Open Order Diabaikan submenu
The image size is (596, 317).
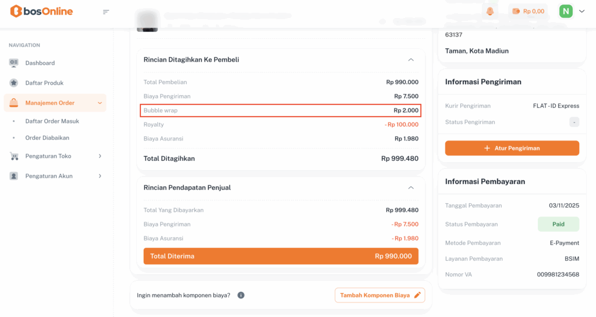(47, 138)
